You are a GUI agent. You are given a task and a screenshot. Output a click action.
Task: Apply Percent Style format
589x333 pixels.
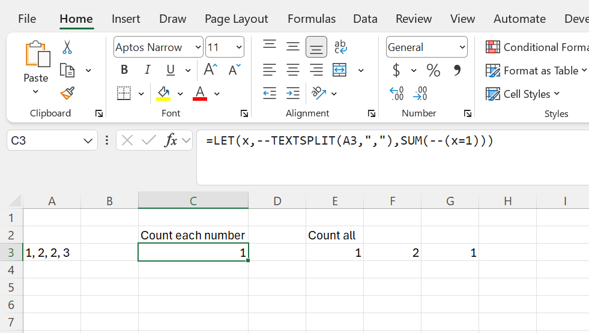pyautogui.click(x=433, y=70)
